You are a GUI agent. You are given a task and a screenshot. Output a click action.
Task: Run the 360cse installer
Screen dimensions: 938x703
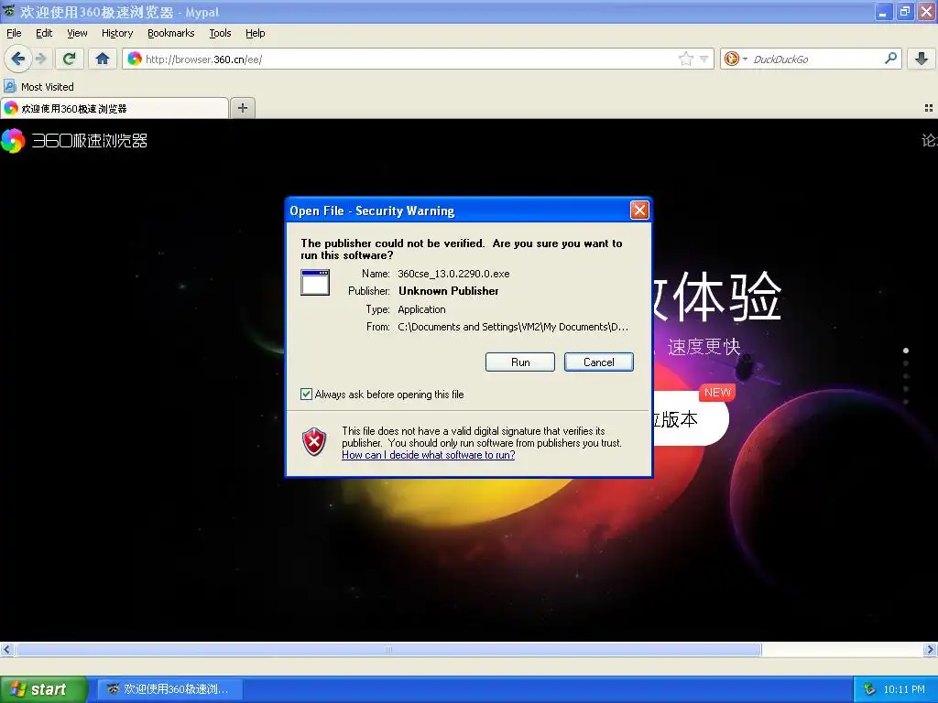click(x=520, y=362)
